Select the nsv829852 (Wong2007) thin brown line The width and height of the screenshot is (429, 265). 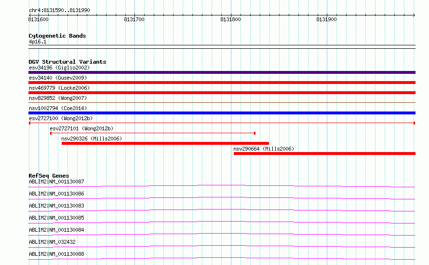[222, 102]
